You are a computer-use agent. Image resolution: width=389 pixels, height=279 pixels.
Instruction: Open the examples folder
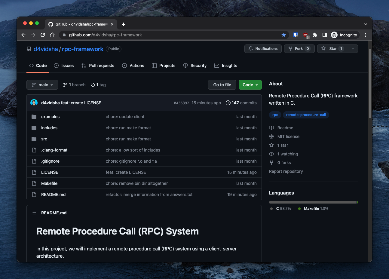(50, 117)
